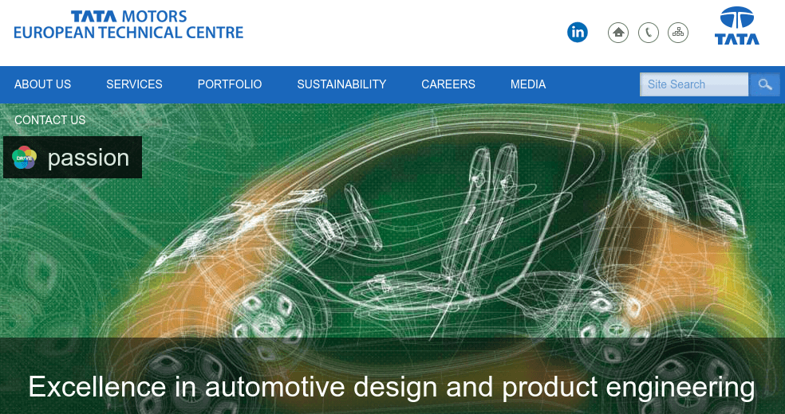The image size is (785, 414).
Task: Navigate to Careers
Action: pos(448,84)
